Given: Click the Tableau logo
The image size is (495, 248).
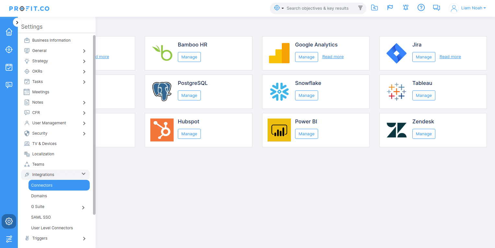Looking at the screenshot, I should coord(396,91).
